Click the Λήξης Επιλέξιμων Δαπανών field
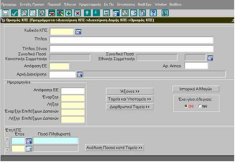235x162 pixels. pyautogui.click(x=73, y=119)
